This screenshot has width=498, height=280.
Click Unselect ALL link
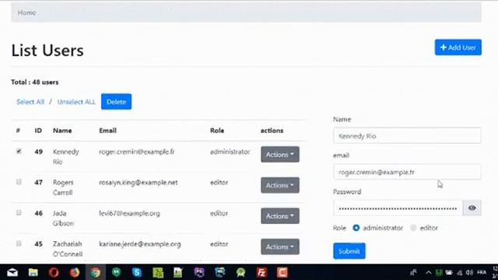76,102
